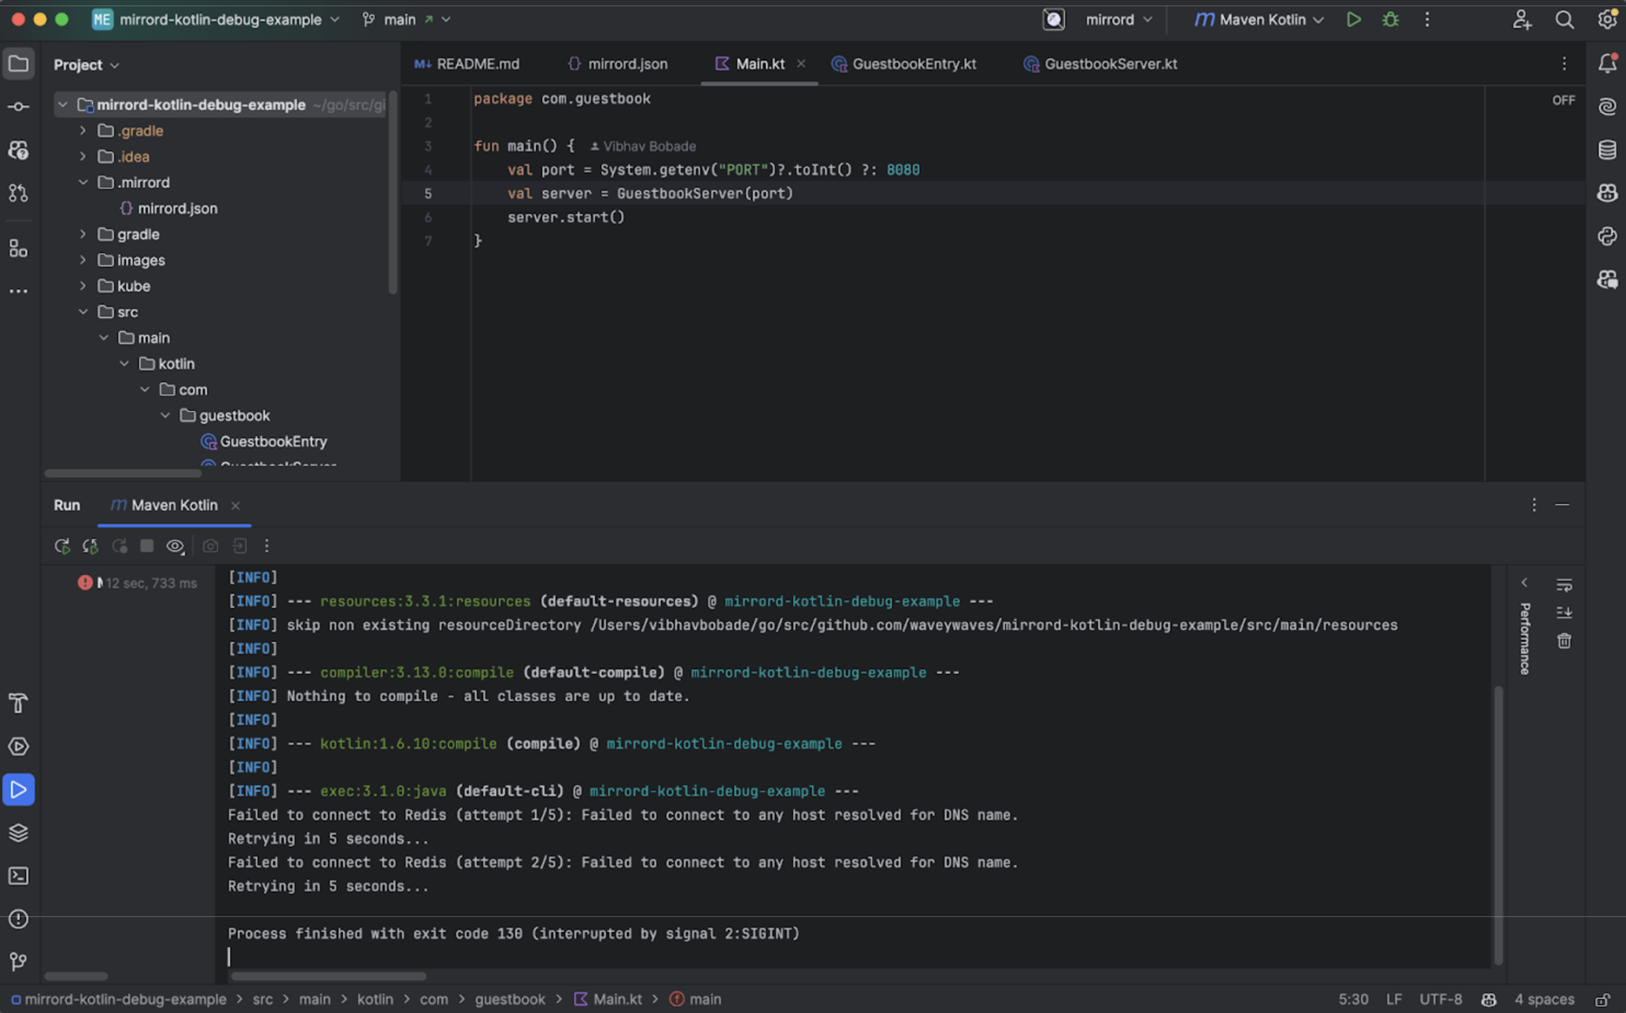Screen dimensions: 1626x1013
Task: Switch to the GuestbookEntry.kt tab
Action: tap(913, 64)
